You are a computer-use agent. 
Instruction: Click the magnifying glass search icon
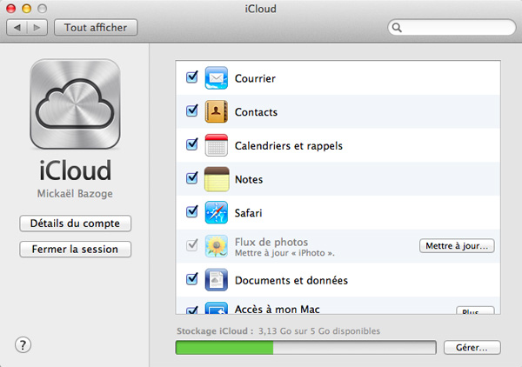[x=397, y=28]
